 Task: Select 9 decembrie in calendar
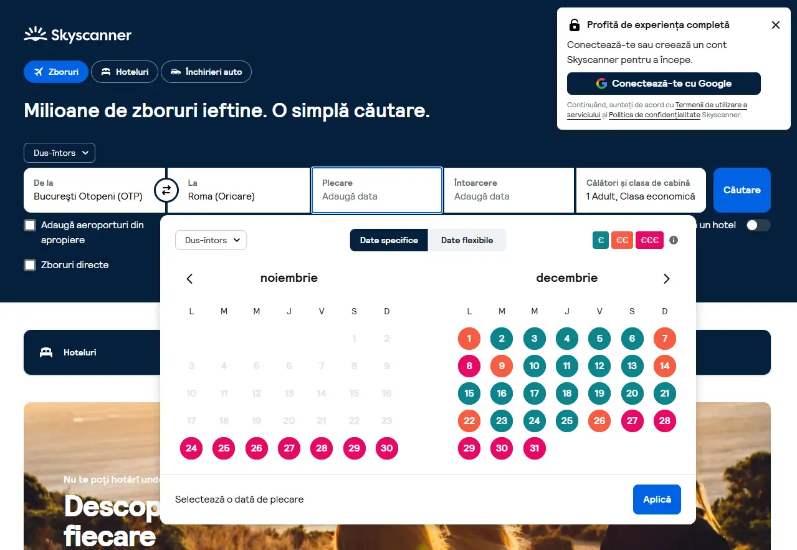[x=502, y=366]
